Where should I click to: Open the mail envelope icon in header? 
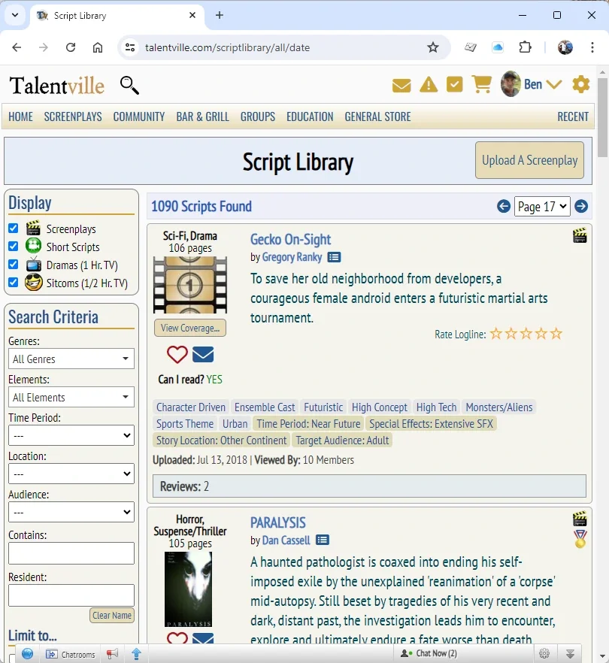click(x=401, y=85)
